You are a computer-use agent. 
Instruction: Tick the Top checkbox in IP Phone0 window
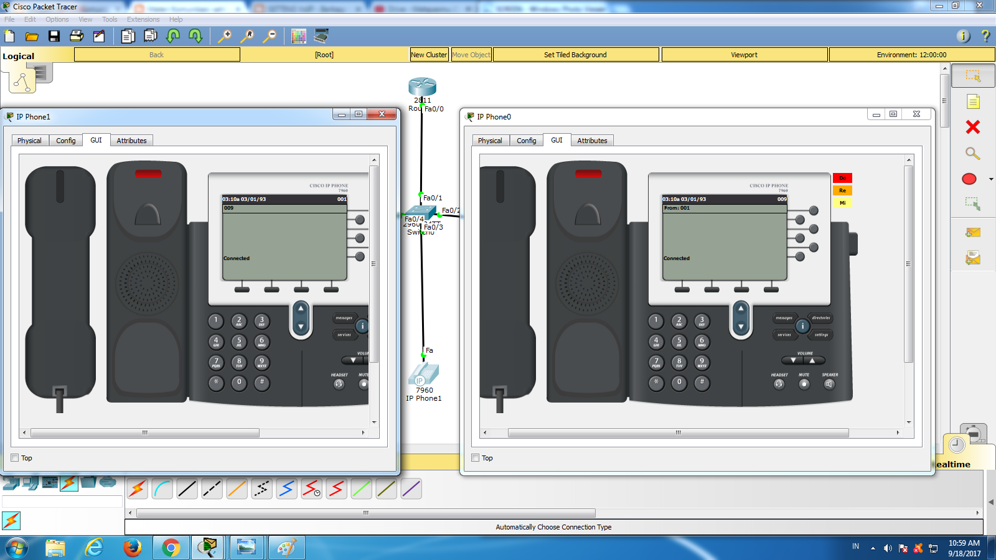point(476,458)
